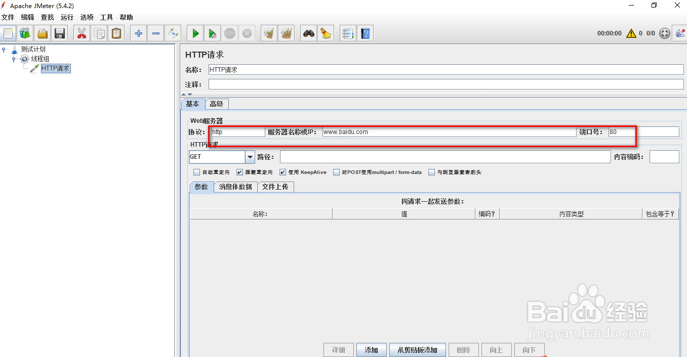The width and height of the screenshot is (687, 357).
Task: Click the 内容编码 input field
Action: pos(664,157)
